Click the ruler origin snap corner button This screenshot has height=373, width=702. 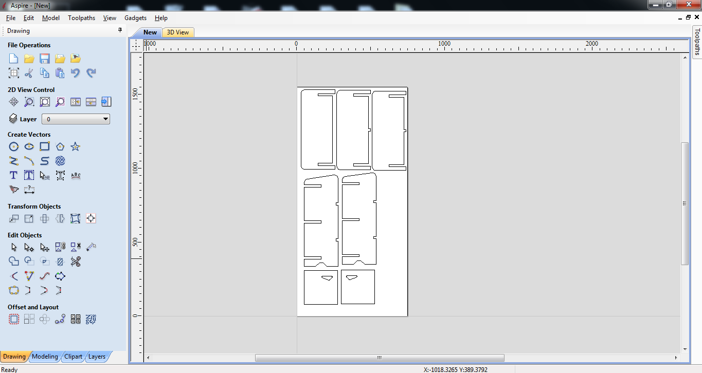(x=136, y=45)
